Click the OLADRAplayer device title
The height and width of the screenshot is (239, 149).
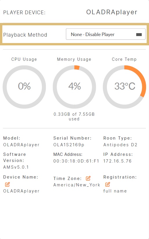[x=112, y=12]
